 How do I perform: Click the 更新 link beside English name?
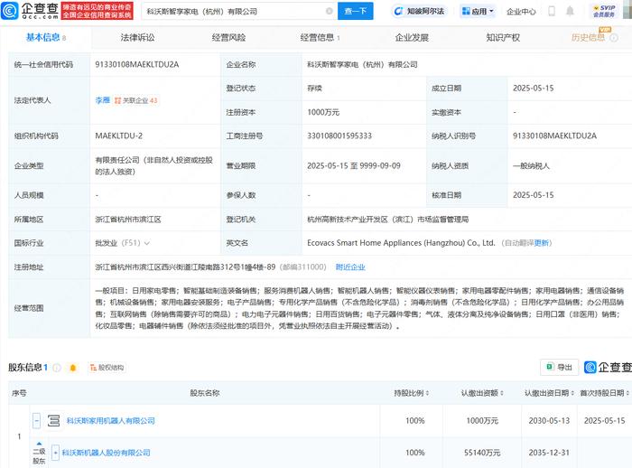pyautogui.click(x=542, y=243)
